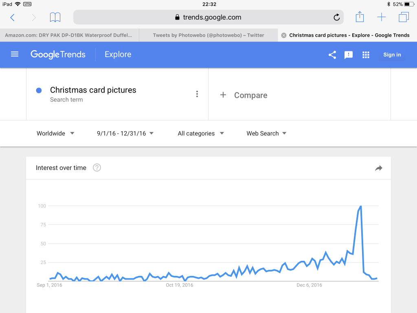Open the Google apps grid icon
This screenshot has width=417, height=313.
click(x=366, y=55)
